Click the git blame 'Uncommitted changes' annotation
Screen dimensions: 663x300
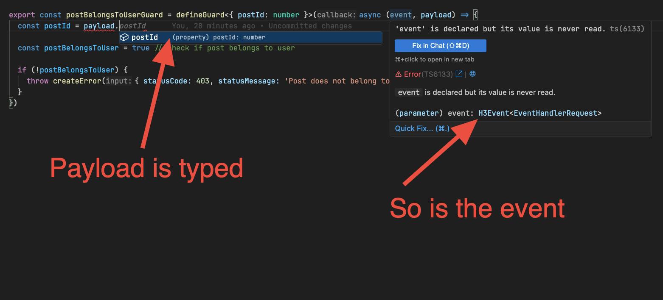pyautogui.click(x=310, y=26)
